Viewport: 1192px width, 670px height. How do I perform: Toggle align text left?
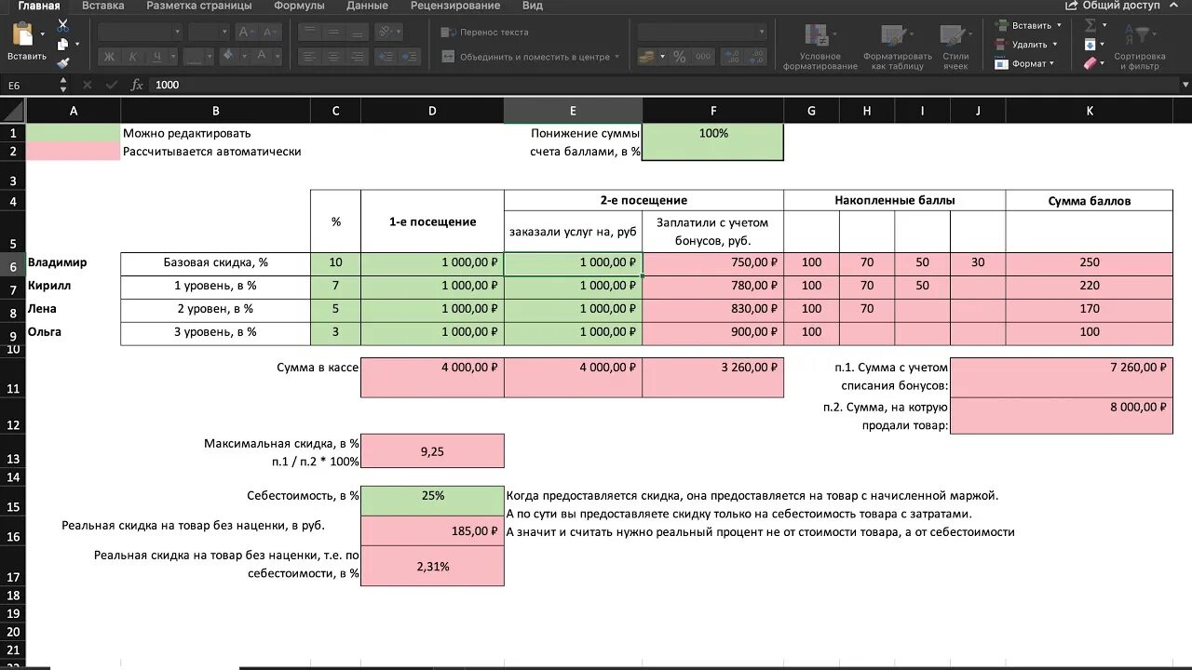click(x=310, y=56)
